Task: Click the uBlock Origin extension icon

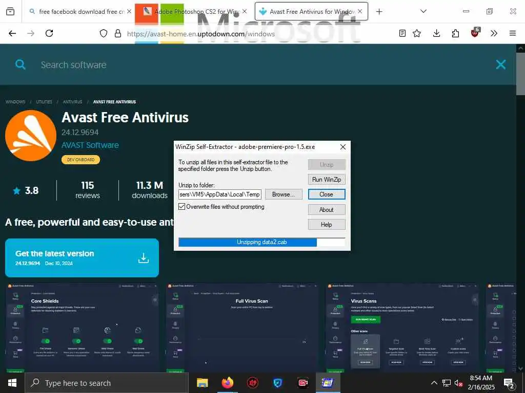Action: pos(475,32)
